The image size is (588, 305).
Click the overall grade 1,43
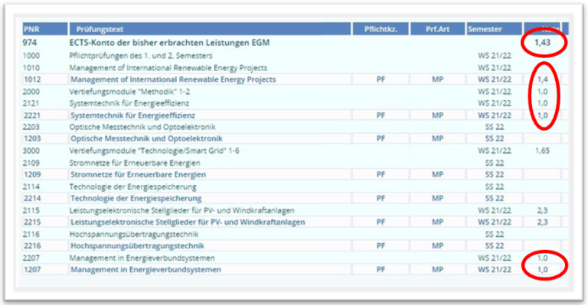pyautogui.click(x=542, y=43)
